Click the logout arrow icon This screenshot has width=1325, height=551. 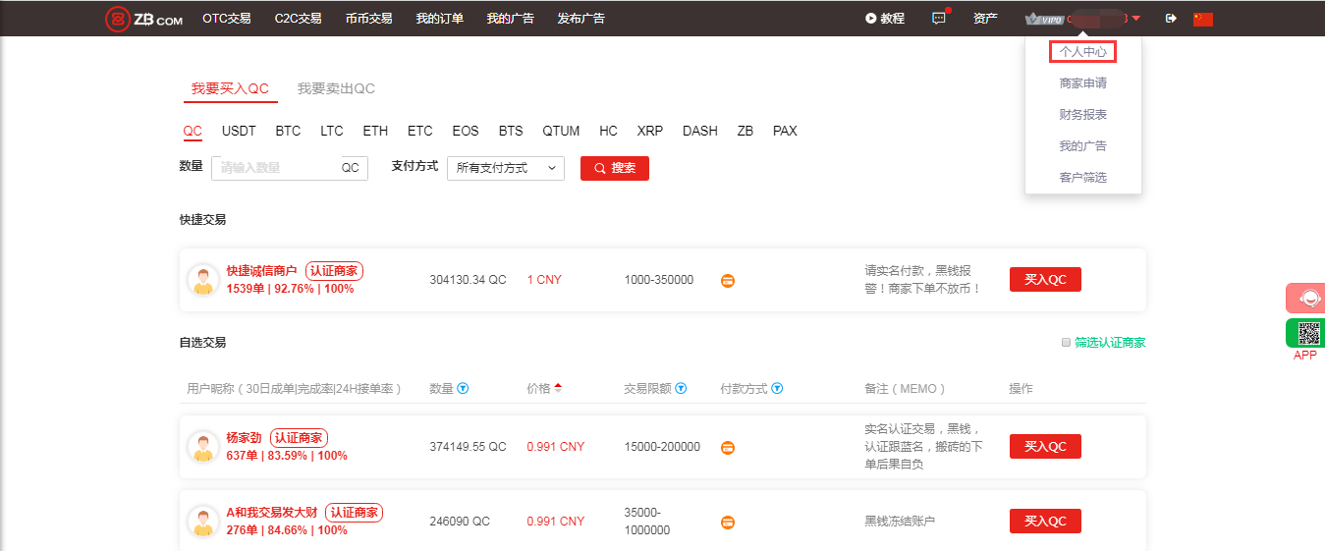pos(1170,19)
